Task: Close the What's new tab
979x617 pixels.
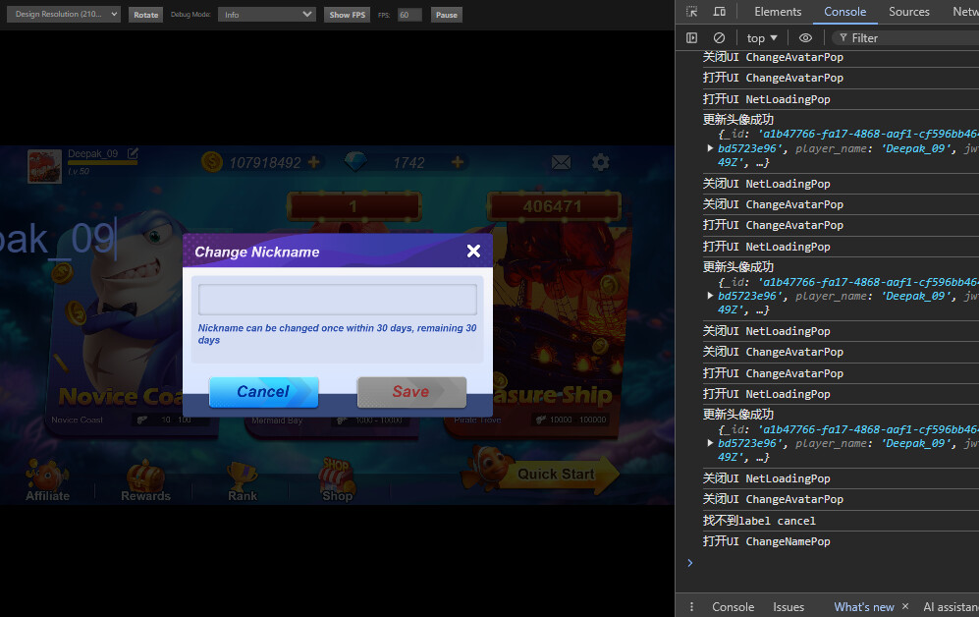Action: pyautogui.click(x=905, y=606)
